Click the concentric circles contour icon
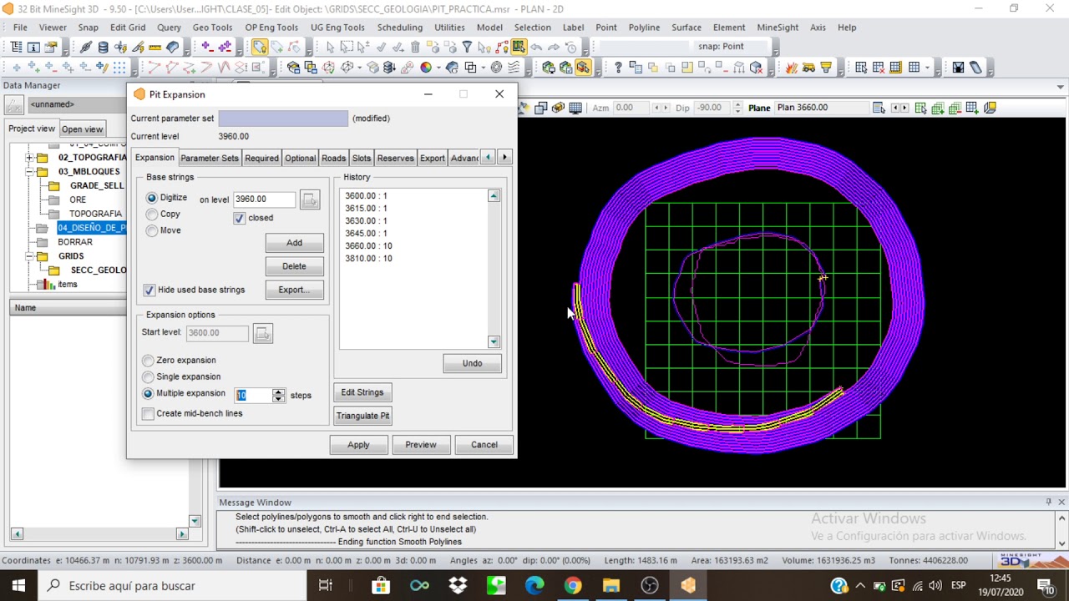Viewport: 1069px width, 601px height. (497, 67)
